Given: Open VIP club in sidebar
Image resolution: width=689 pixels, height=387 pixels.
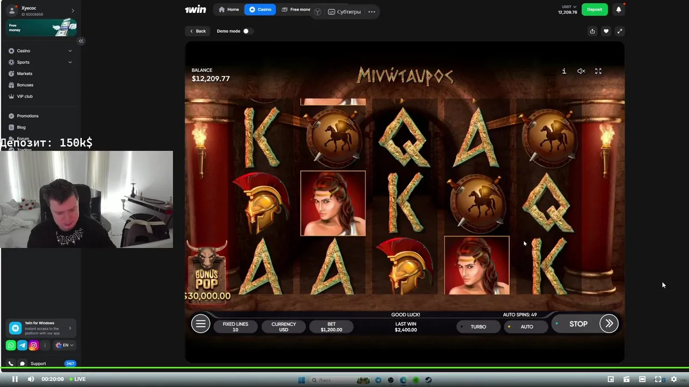Looking at the screenshot, I should [x=25, y=96].
